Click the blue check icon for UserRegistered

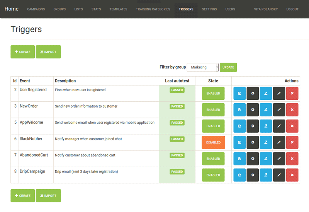[239, 94]
